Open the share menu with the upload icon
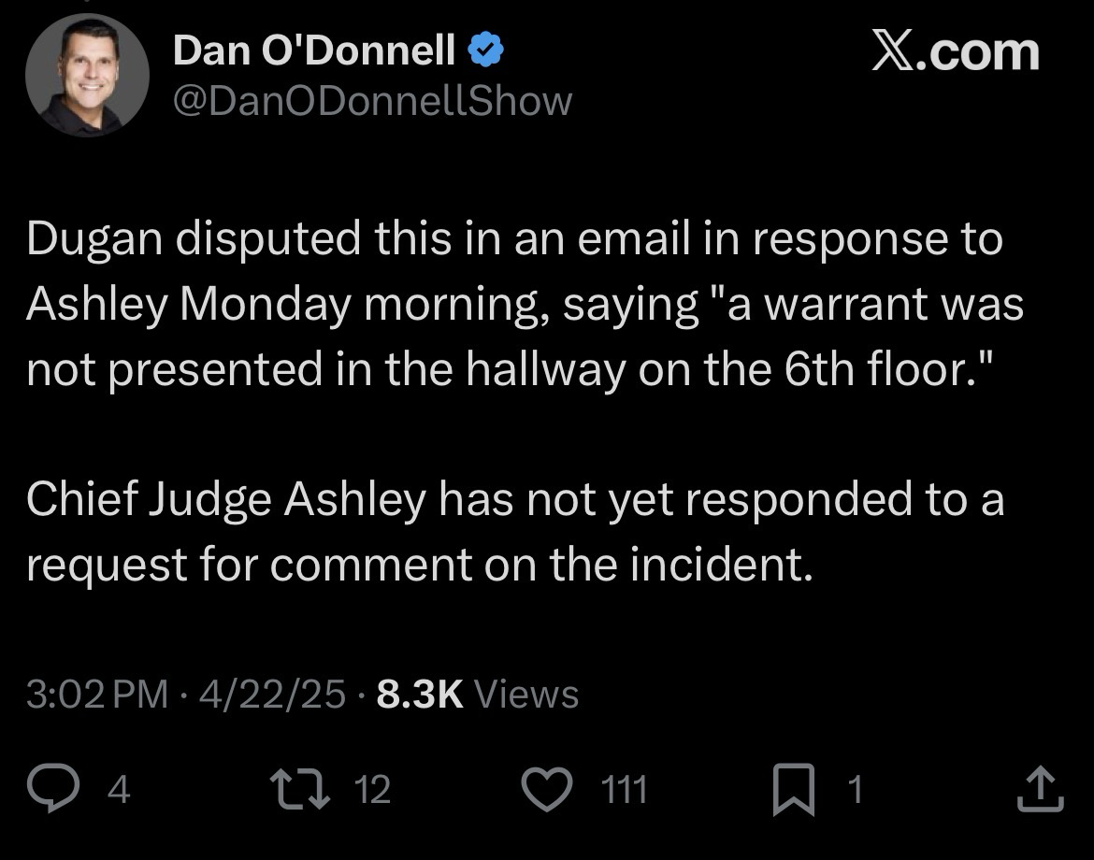1094x860 pixels. pos(1040,791)
